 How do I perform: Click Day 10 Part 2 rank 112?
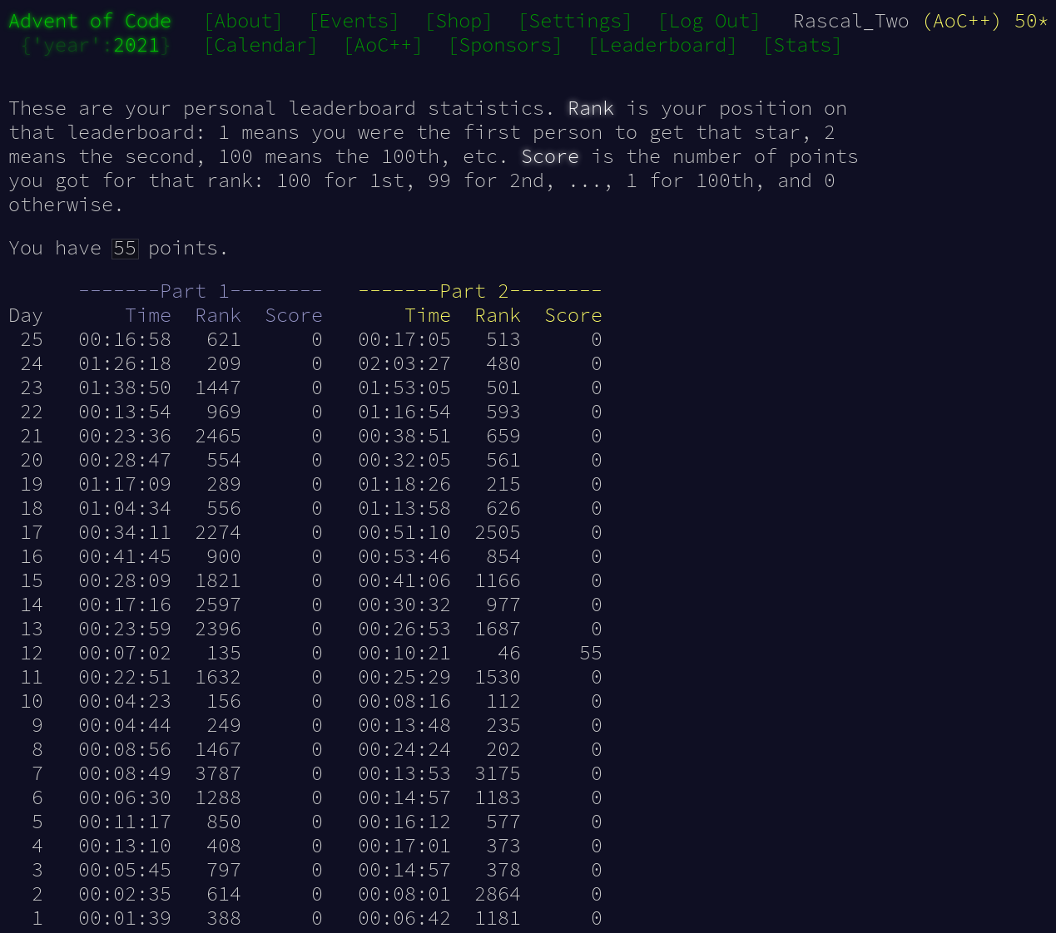pos(503,701)
